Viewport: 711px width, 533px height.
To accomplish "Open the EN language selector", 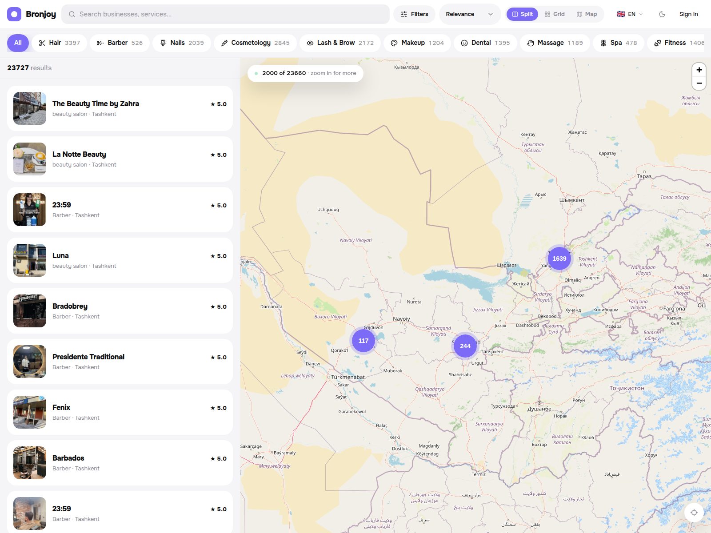I will tap(630, 14).
